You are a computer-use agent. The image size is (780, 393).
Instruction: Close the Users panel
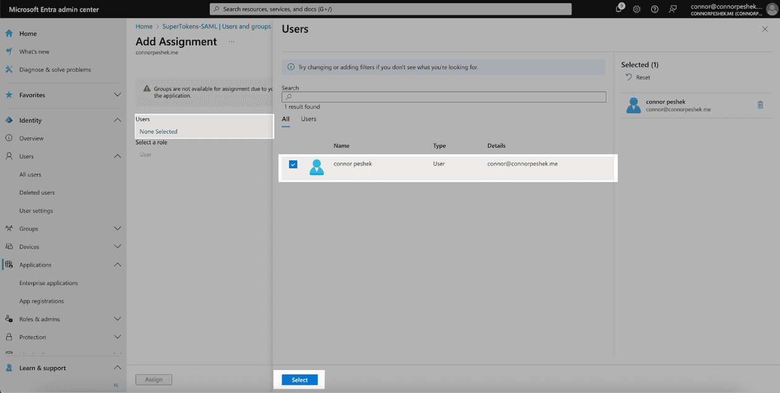(765, 29)
